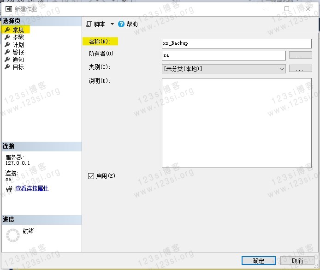This screenshot has height=270, width=320.
Task: Click the script icon in toolbar
Action: coord(89,24)
